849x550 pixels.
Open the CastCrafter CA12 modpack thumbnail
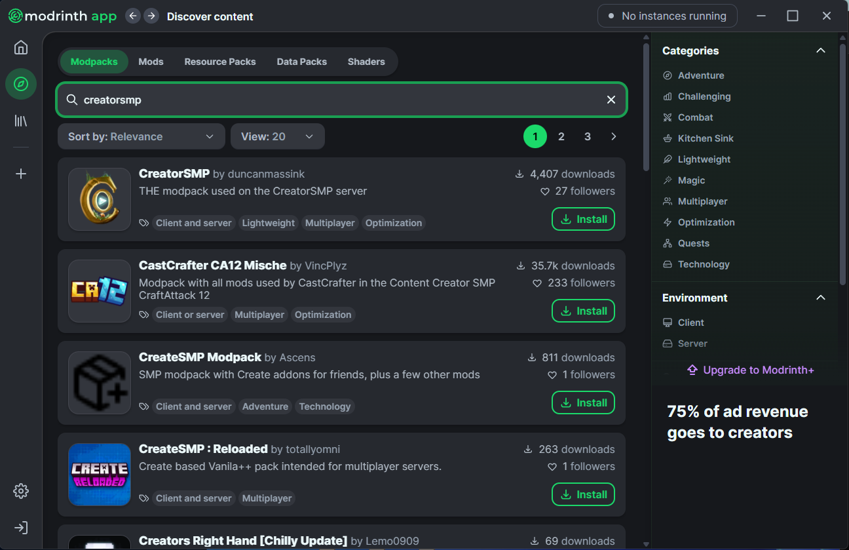100,291
